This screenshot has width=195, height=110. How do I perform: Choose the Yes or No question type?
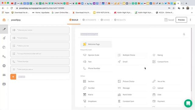166,81
